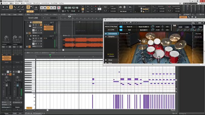The height and width of the screenshot is (115, 205).
Task: Arm the Record button
Action: [59, 8]
